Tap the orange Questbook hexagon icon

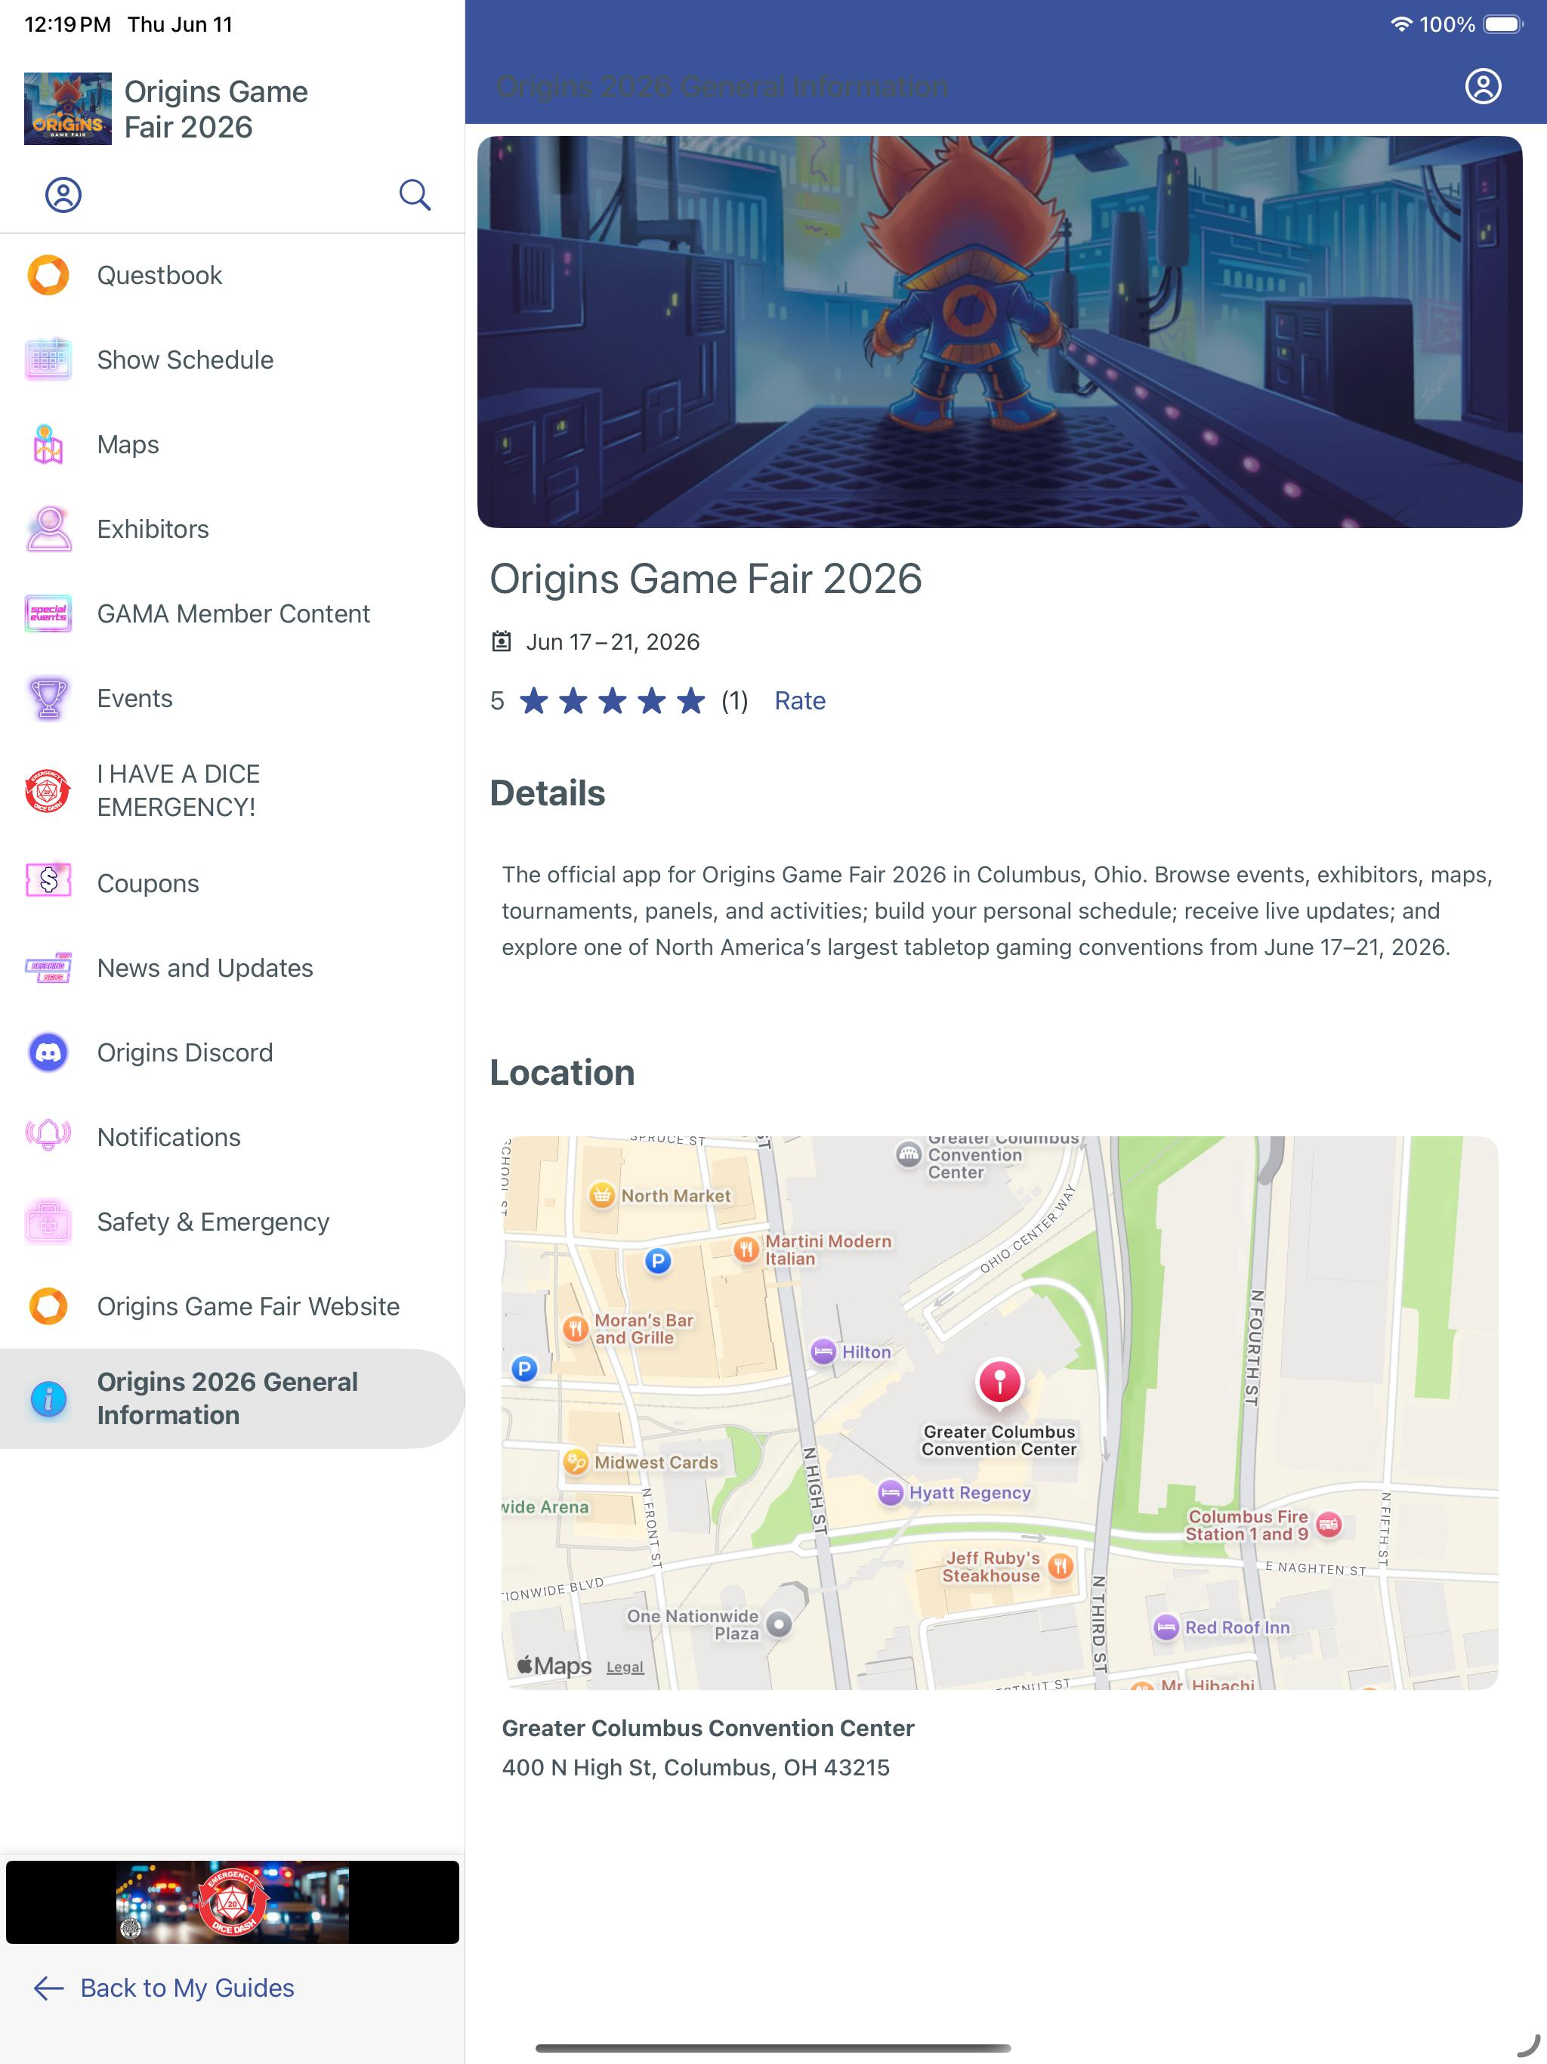[48, 275]
